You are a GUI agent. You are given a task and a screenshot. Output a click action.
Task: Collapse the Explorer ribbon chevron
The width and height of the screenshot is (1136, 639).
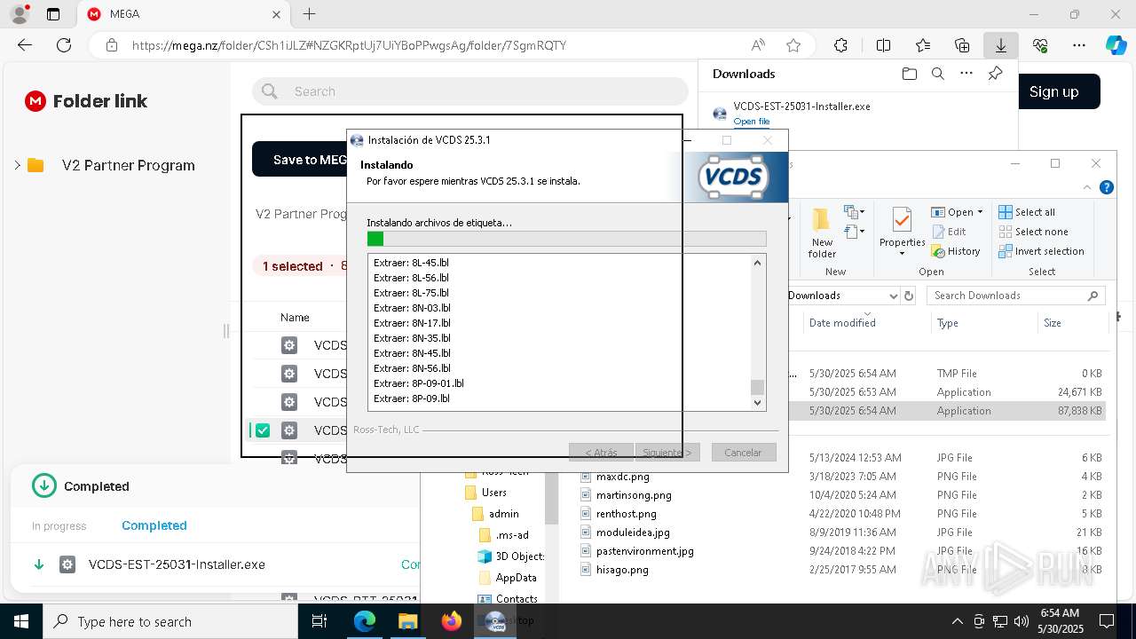(x=1087, y=187)
